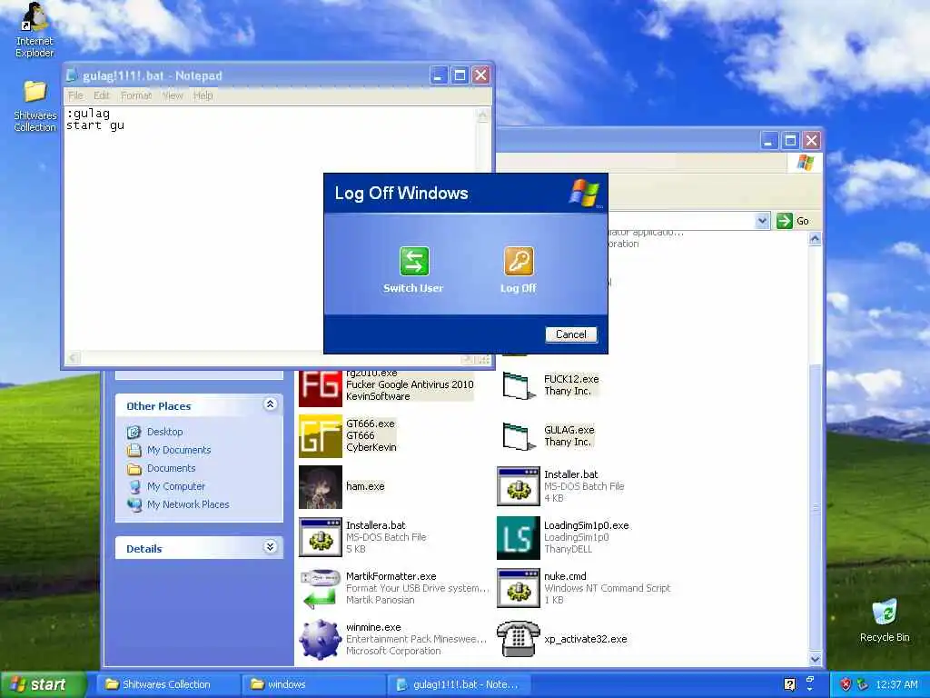This screenshot has height=698, width=930.
Task: Select the GT666.exe GF icon
Action: coord(321,436)
